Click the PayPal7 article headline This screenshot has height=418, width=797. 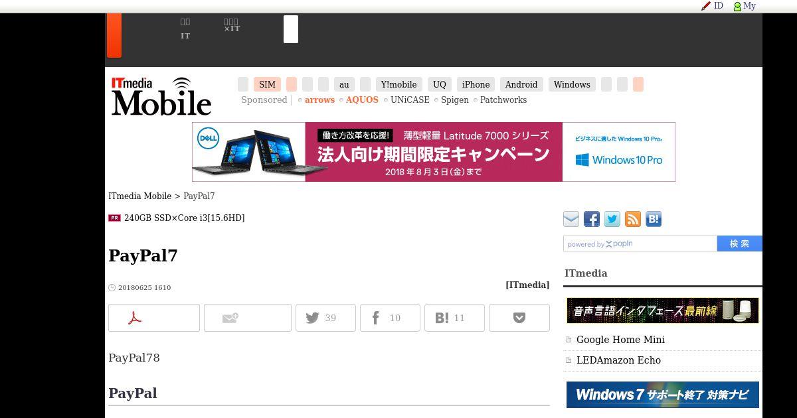tap(143, 255)
